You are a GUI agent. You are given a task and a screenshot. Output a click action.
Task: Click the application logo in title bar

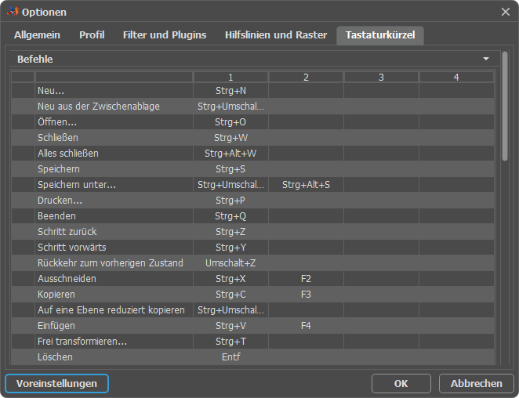(13, 12)
